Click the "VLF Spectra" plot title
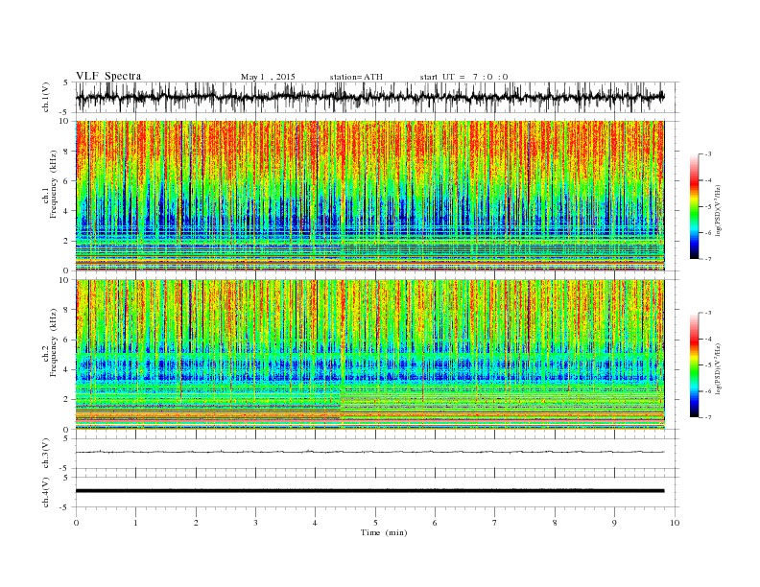The image size is (760, 587). pos(108,76)
